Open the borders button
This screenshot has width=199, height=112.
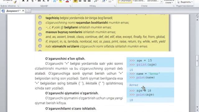pyautogui.click(x=110, y=1)
